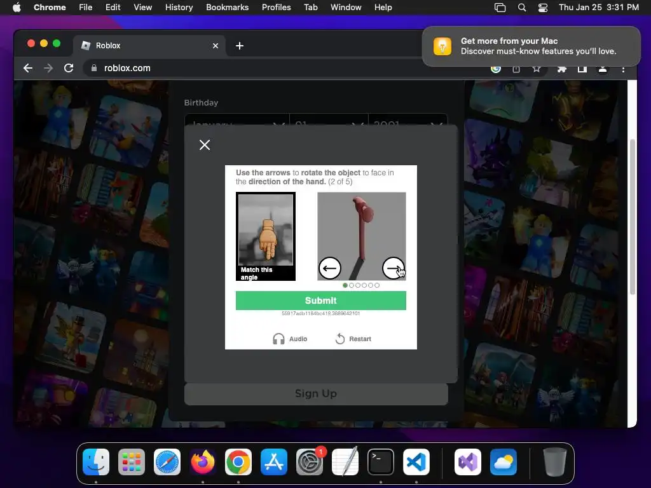651x488 pixels.
Task: Open Chrome from the dock
Action: [x=238, y=462]
